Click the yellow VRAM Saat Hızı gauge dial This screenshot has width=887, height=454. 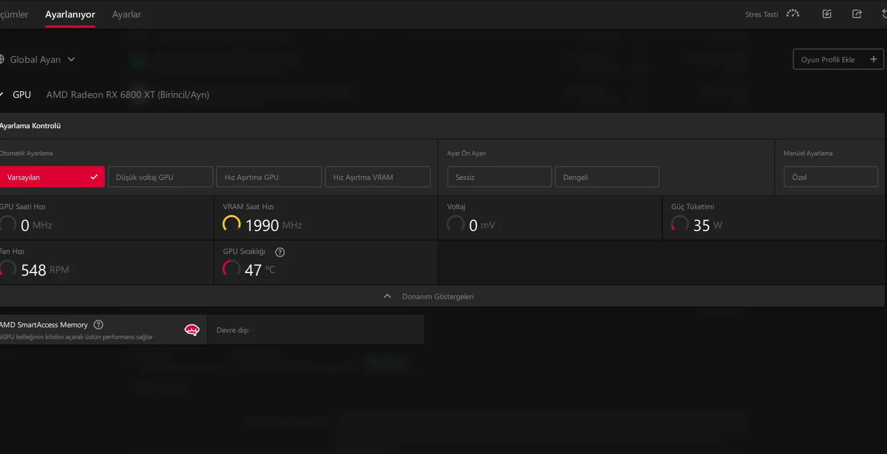231,224
